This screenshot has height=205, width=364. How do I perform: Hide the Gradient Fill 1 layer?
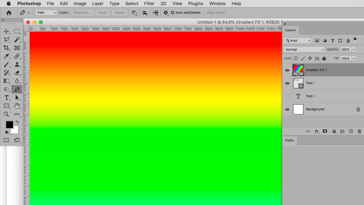(287, 70)
